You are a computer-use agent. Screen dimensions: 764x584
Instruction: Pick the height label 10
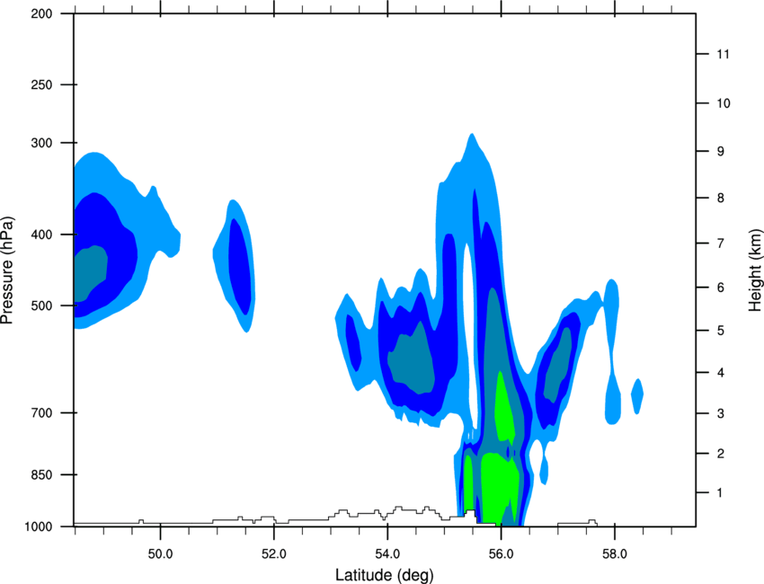pos(723,103)
